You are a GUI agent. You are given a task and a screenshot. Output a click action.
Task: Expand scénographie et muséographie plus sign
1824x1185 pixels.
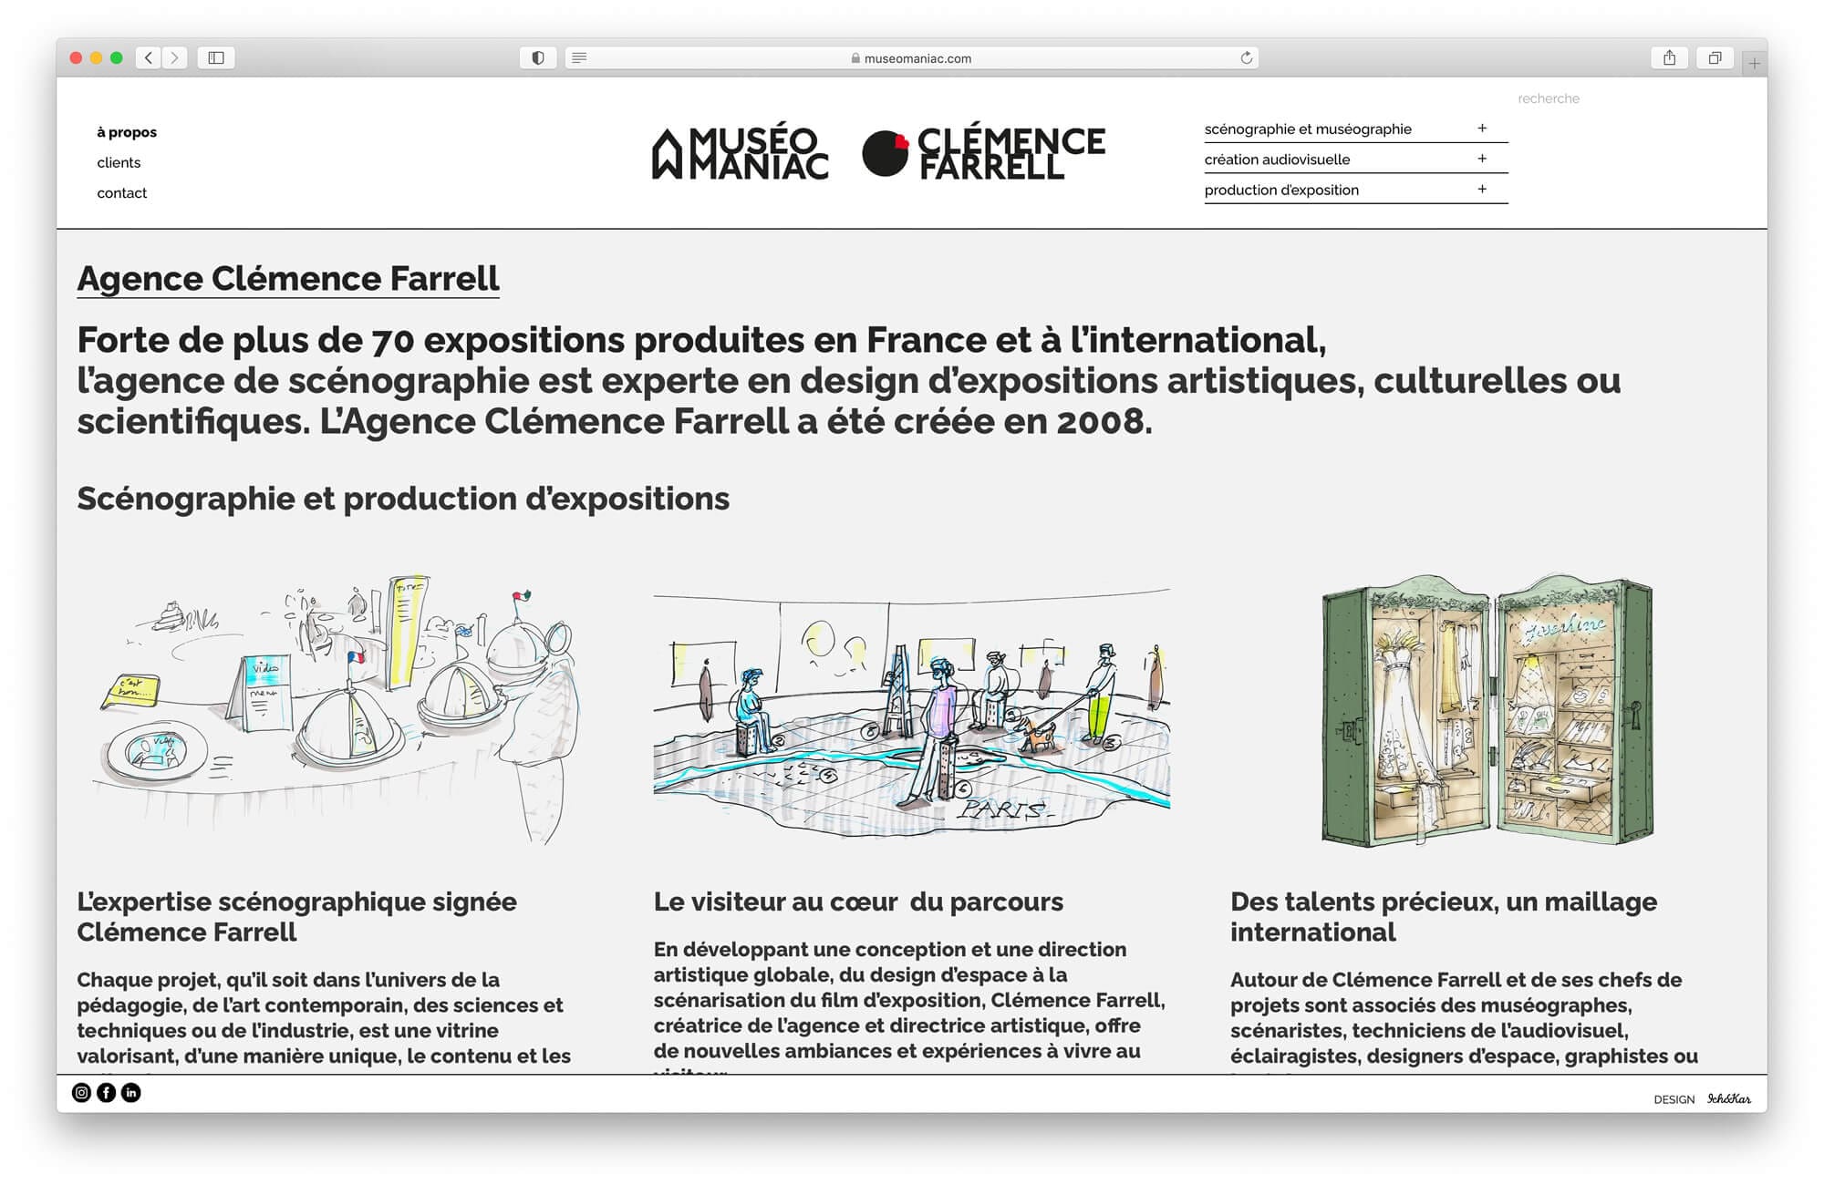[1482, 129]
